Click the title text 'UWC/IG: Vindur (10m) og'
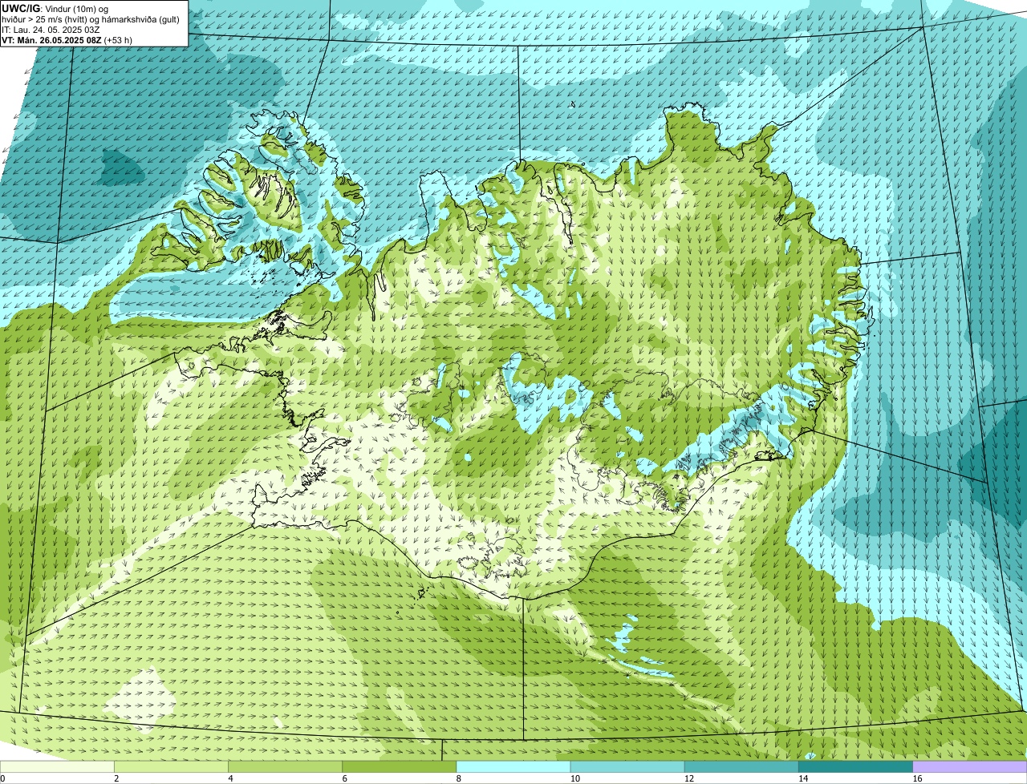Screen dimensions: 1027x784 tap(55, 8)
